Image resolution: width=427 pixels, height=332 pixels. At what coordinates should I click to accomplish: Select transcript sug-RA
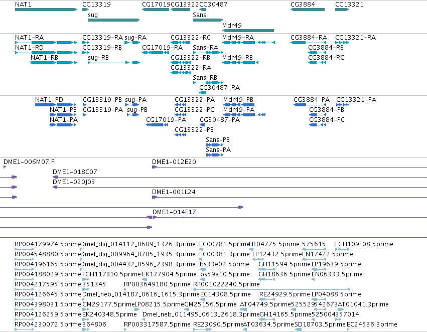(135, 38)
